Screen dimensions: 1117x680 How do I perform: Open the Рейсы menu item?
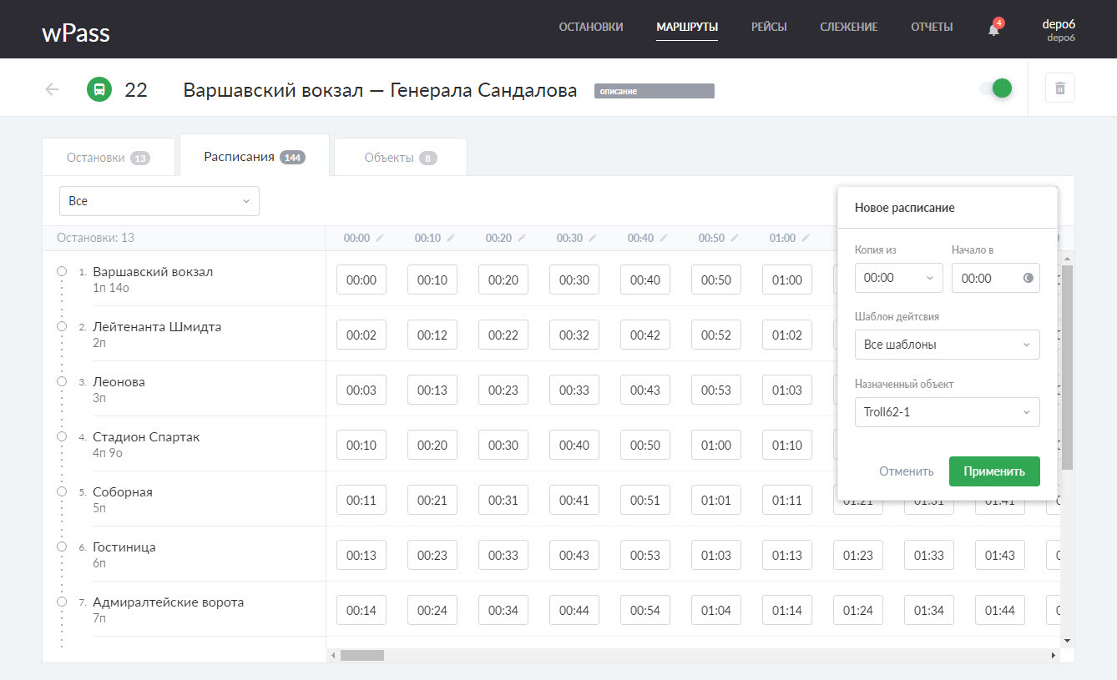[768, 28]
